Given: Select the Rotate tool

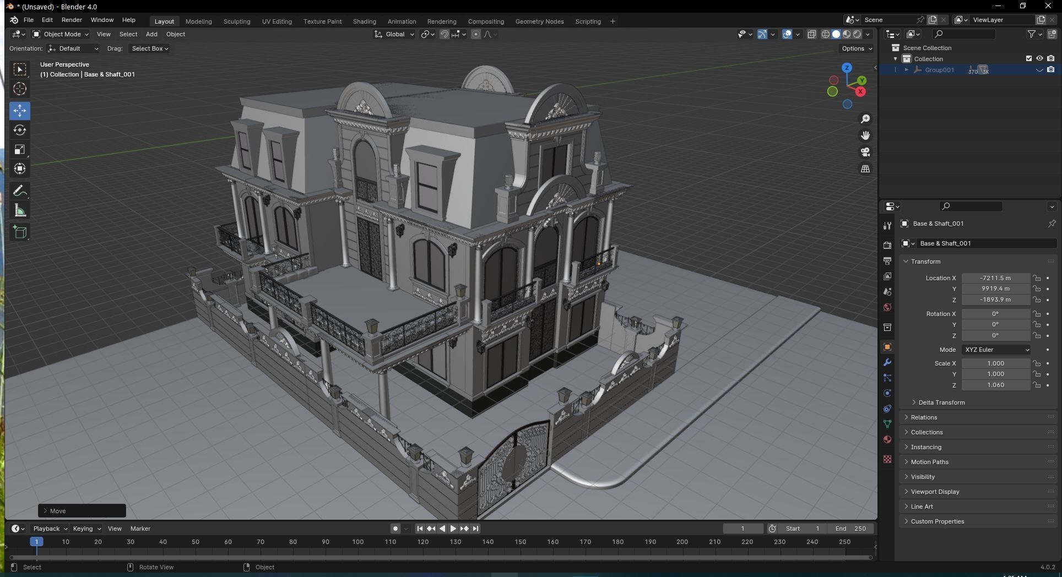Looking at the screenshot, I should [x=20, y=130].
